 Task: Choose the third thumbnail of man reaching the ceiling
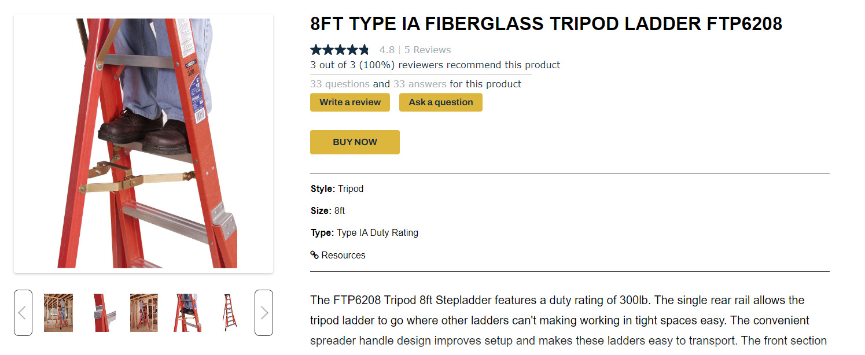point(144,313)
